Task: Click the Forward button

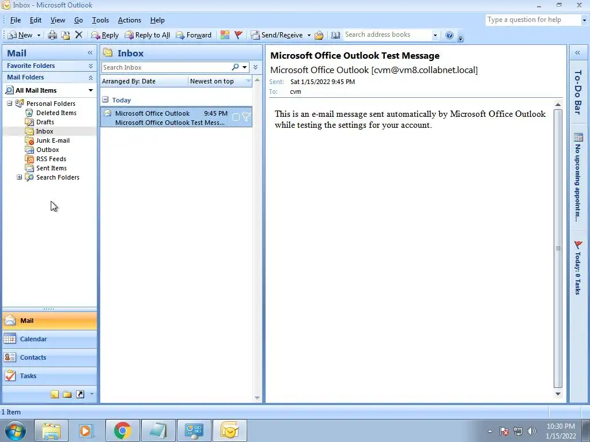Action: (194, 35)
